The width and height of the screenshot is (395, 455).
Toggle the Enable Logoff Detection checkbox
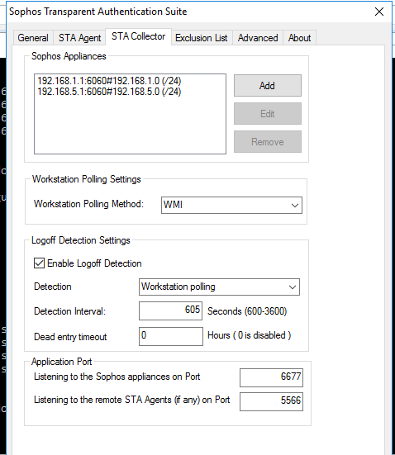(x=39, y=263)
